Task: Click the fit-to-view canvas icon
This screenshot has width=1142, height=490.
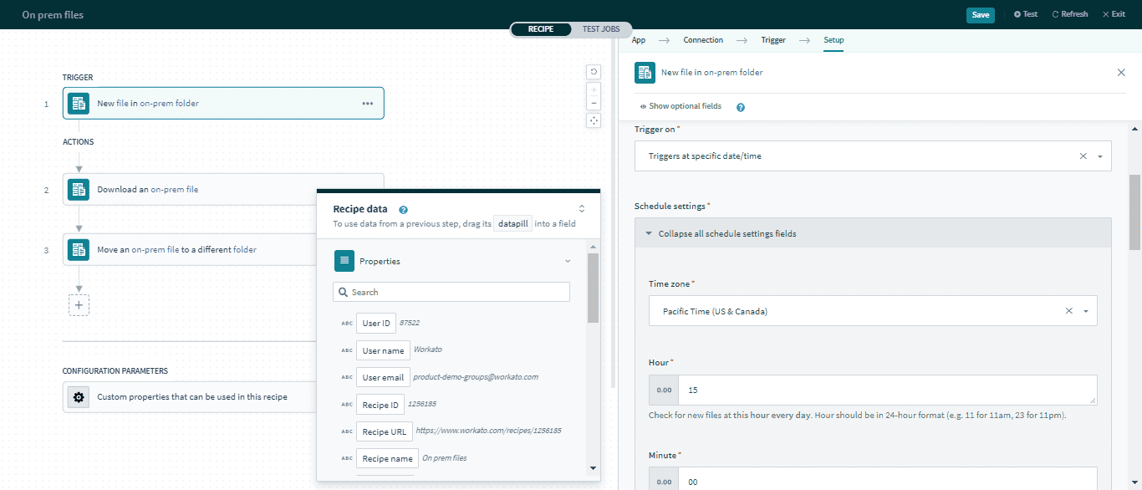Action: (x=594, y=120)
